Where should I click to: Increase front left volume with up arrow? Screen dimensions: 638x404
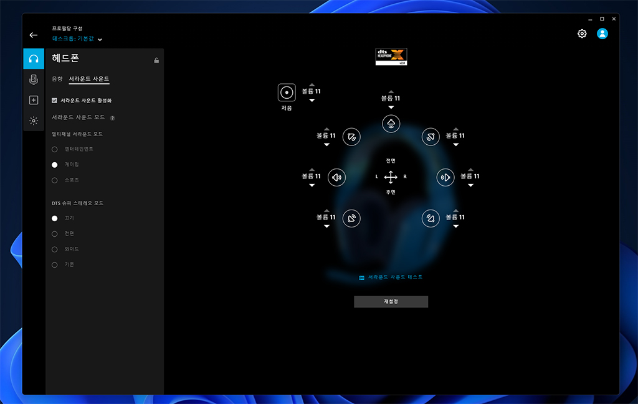pyautogui.click(x=326, y=129)
